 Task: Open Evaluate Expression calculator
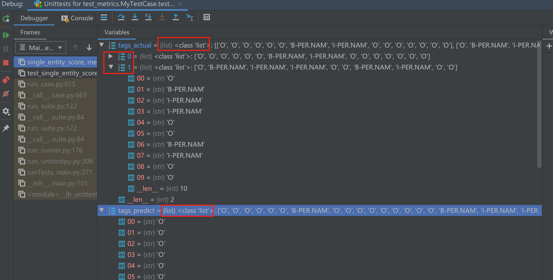point(207,17)
